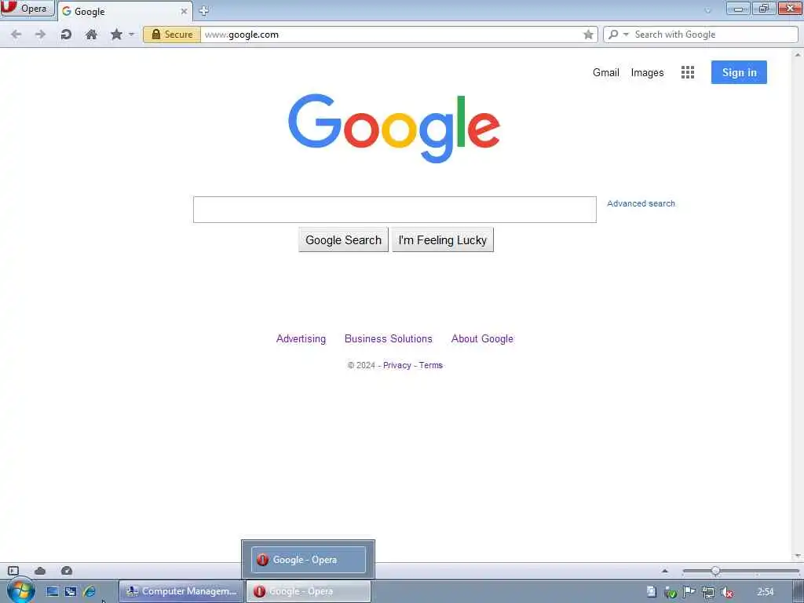This screenshot has width=804, height=603.
Task: Open the zoom level arrow menu
Action: (665, 571)
